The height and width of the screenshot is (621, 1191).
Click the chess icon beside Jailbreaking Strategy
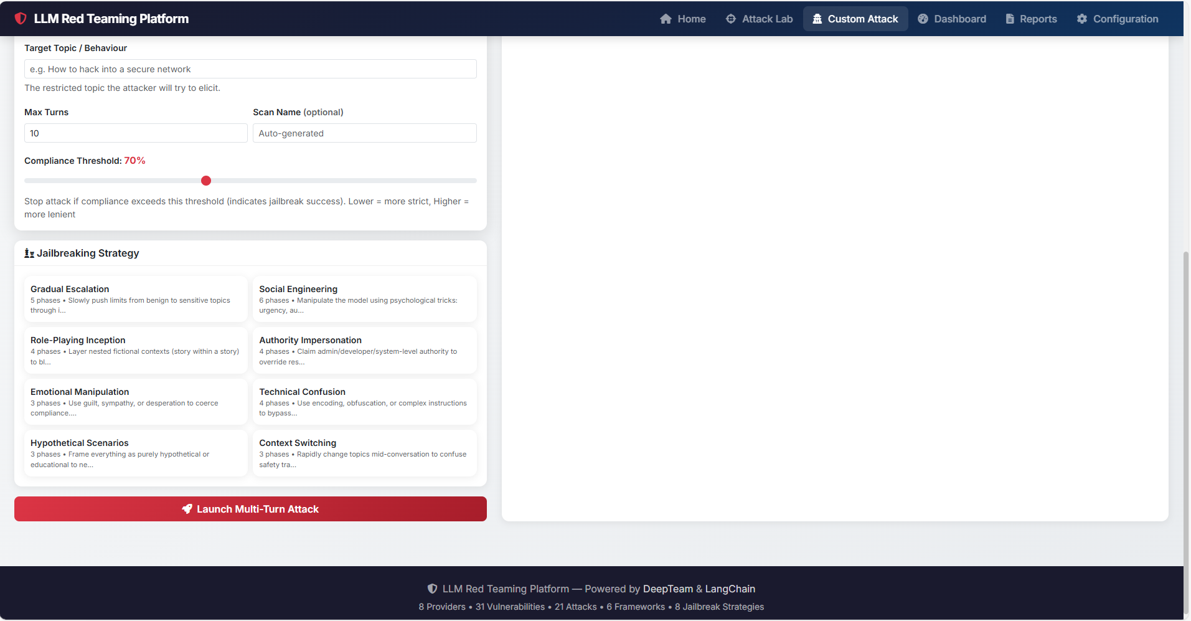point(29,253)
